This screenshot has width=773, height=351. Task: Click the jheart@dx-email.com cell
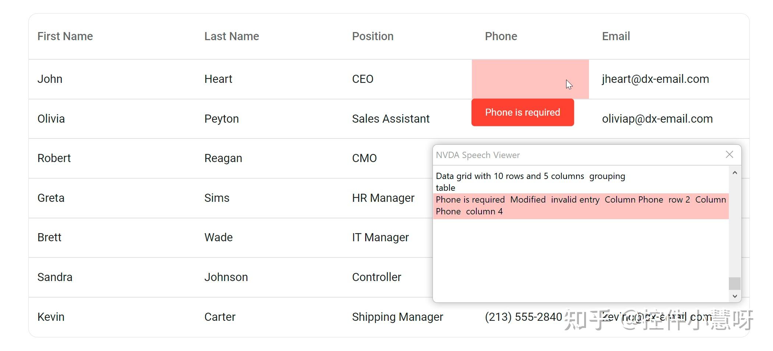[669, 79]
